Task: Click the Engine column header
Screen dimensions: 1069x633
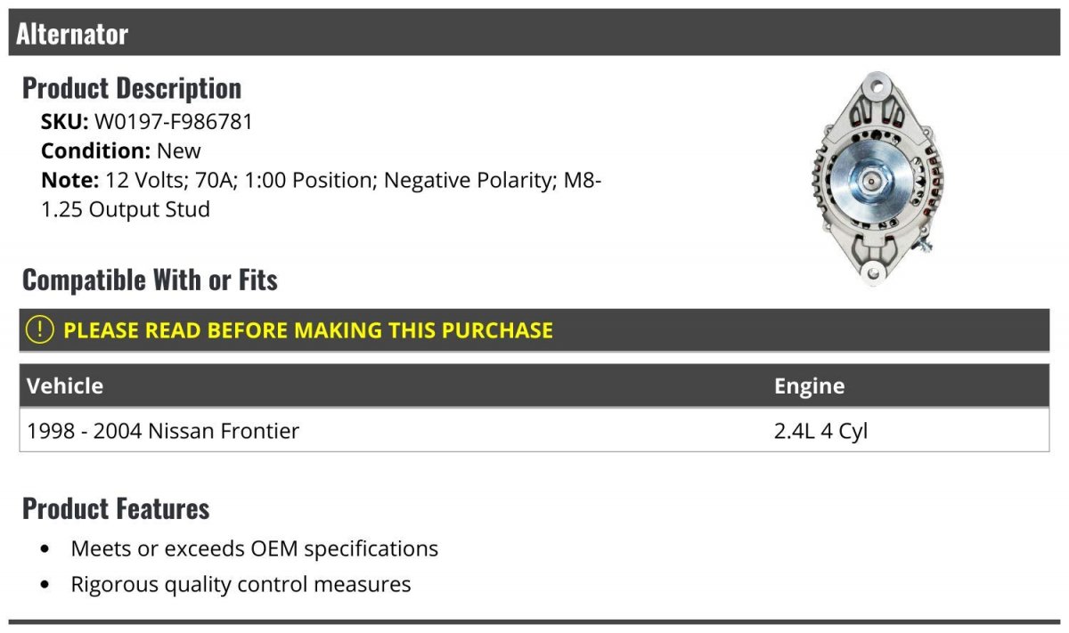Action: point(809,385)
